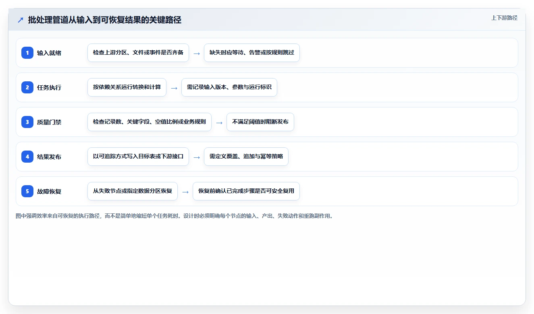Click the arrow icon beside the diagram title

click(x=21, y=20)
